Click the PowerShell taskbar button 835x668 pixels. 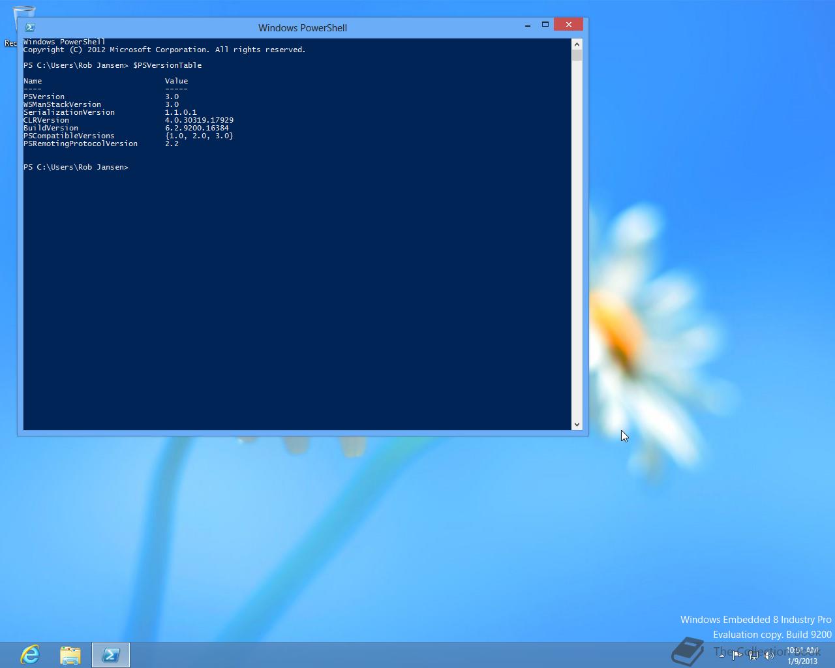(x=111, y=655)
